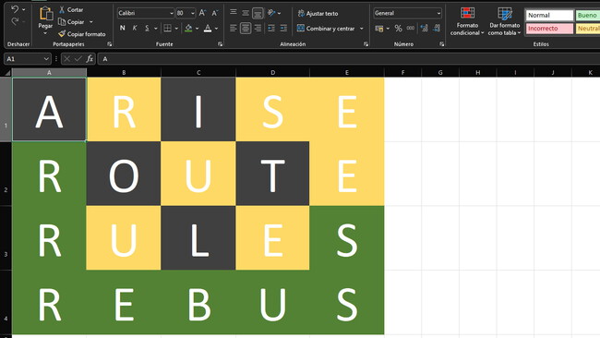The height and width of the screenshot is (338, 600).
Task: Expand the Pegar options arrow
Action: (45, 33)
